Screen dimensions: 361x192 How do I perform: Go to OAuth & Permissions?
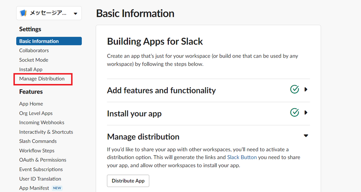point(43,160)
